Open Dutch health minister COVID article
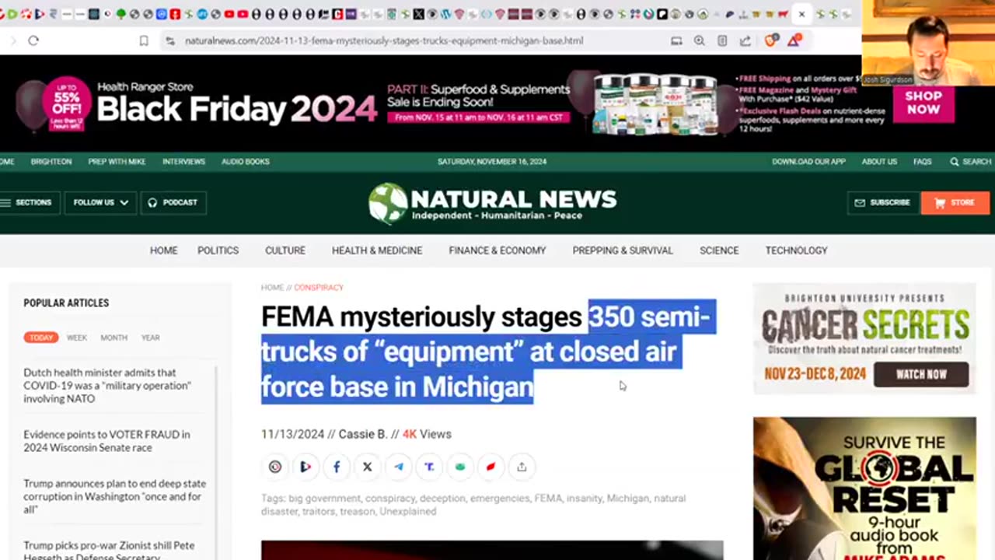This screenshot has height=560, width=995. [107, 386]
